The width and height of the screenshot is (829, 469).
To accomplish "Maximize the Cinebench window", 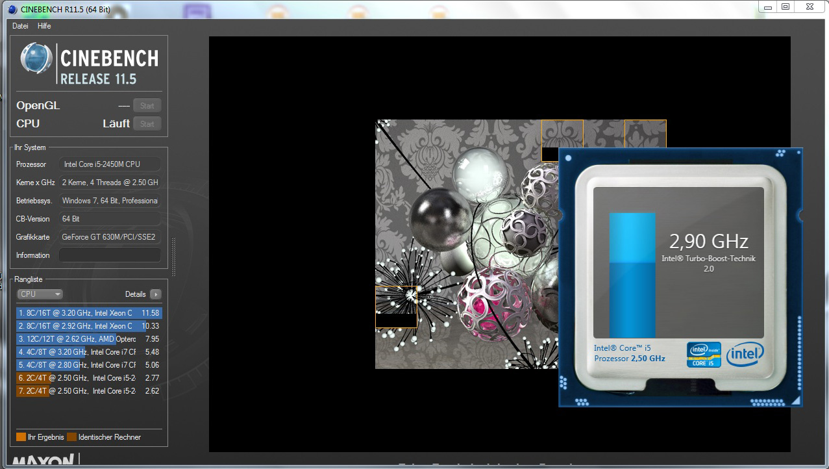I will click(786, 6).
